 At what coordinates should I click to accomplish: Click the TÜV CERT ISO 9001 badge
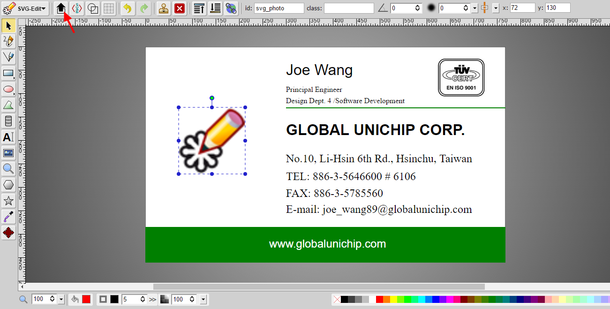pos(461,77)
